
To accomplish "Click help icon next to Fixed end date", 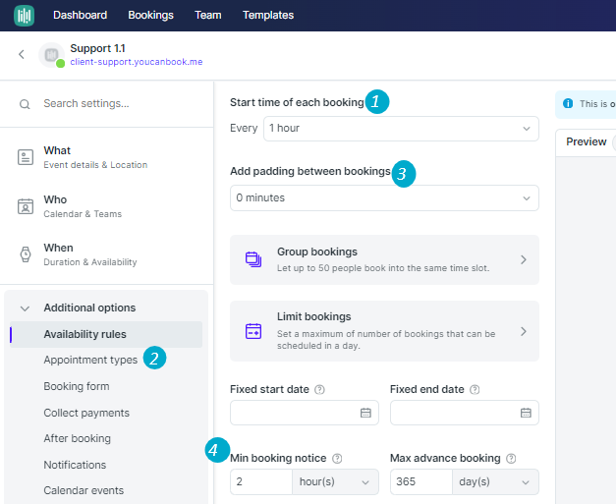I will [x=475, y=390].
